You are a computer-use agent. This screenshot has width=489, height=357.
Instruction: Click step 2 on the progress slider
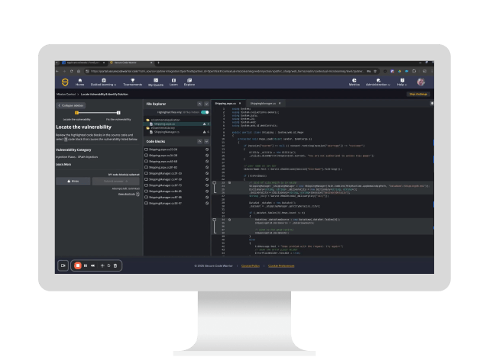[x=119, y=113]
